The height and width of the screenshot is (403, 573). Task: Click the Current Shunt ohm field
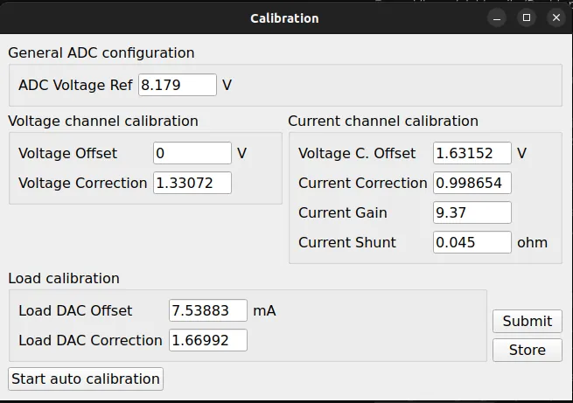pos(472,242)
